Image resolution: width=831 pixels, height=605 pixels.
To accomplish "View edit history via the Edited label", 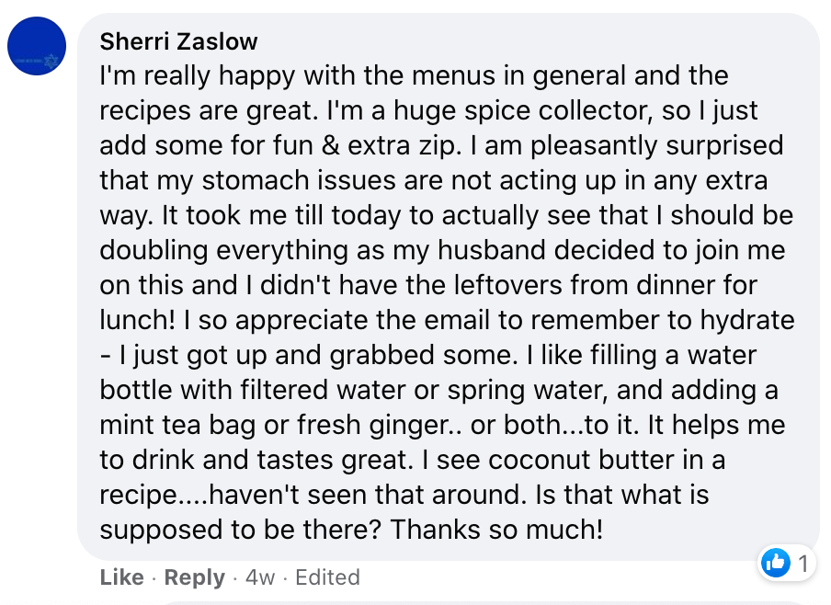I will coord(327,577).
